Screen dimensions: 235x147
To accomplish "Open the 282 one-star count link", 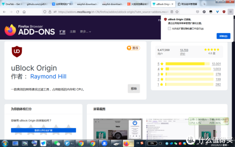I will pyautogui.click(x=218, y=84).
